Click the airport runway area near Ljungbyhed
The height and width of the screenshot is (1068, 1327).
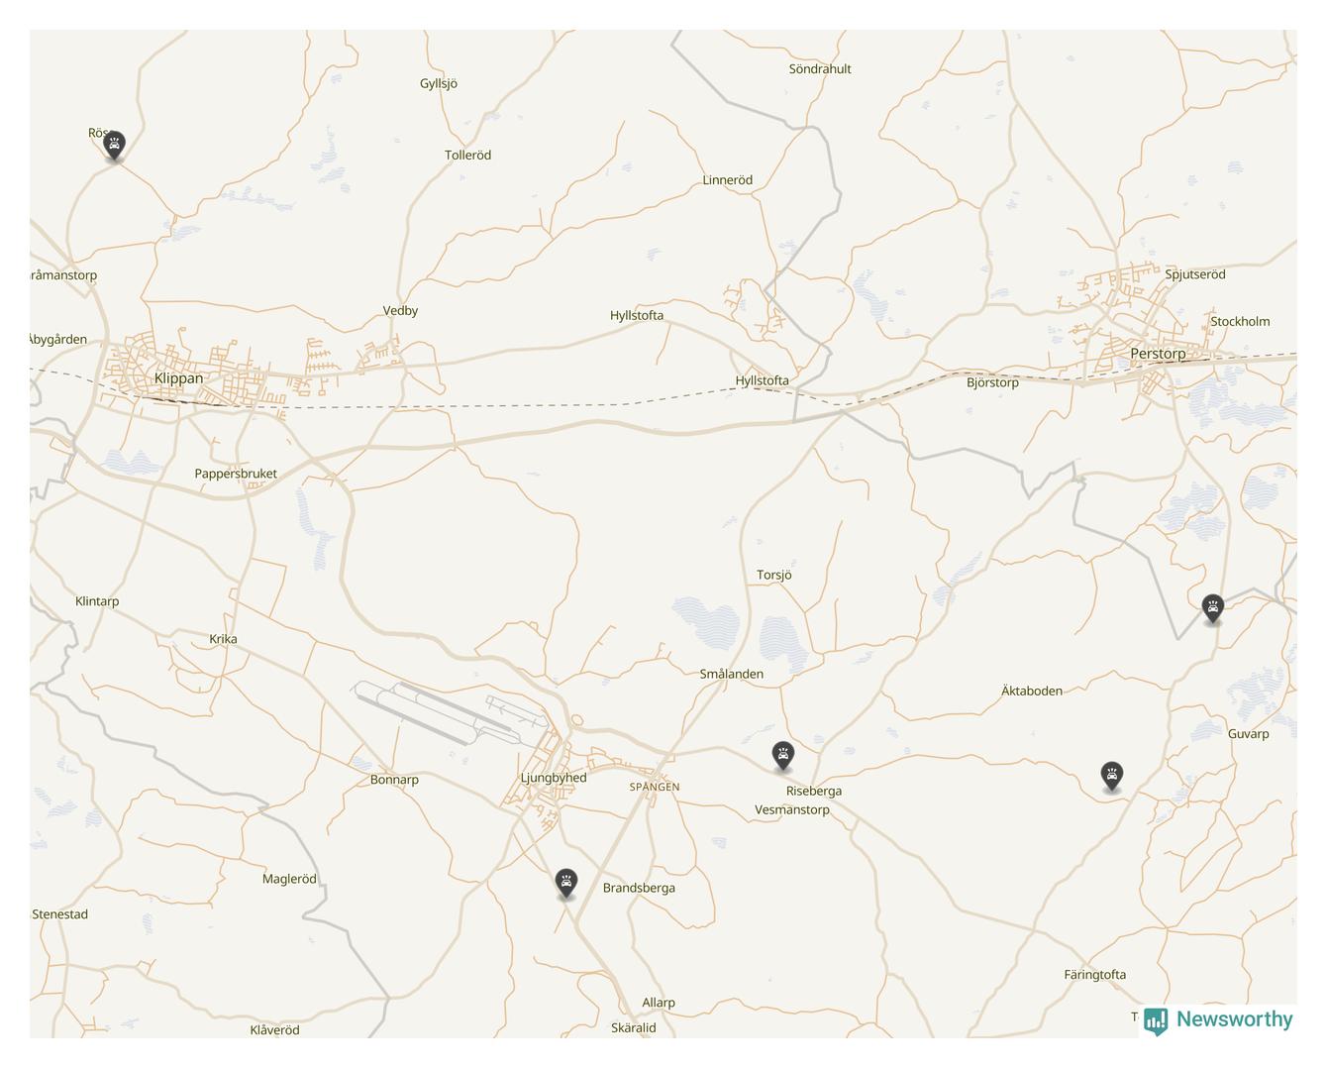click(451, 712)
